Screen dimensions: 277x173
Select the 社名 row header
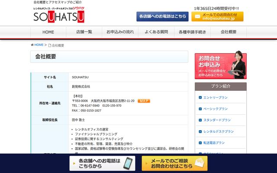(x=50, y=86)
